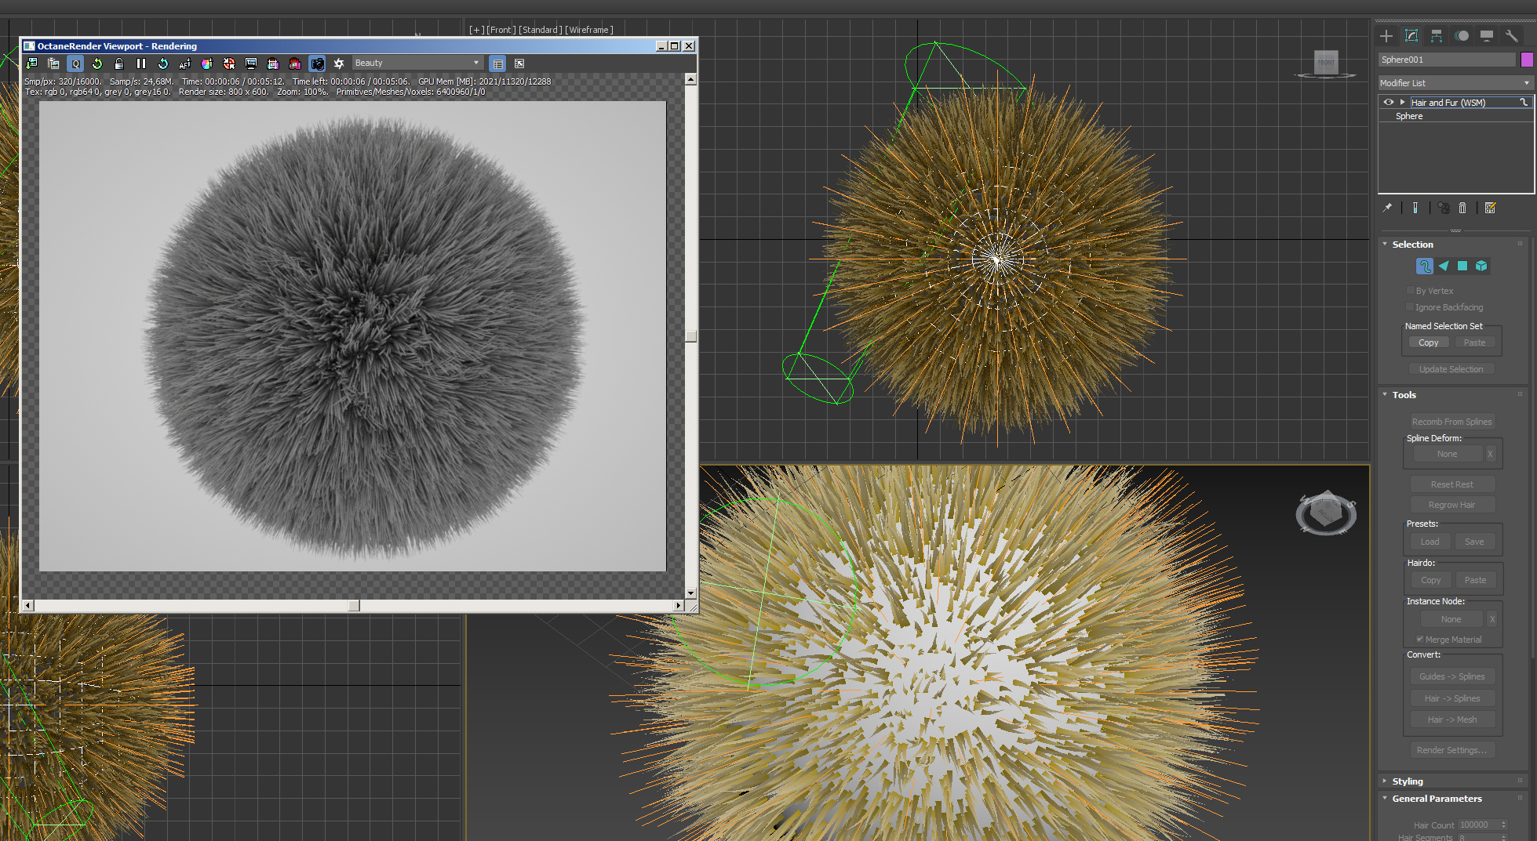This screenshot has width=1537, height=841.
Task: Click Copy under Named Selection Set
Action: tap(1428, 343)
